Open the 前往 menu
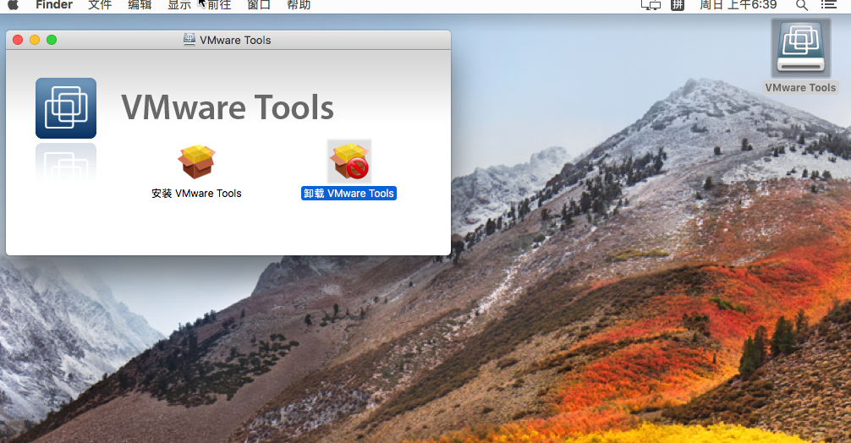 pyautogui.click(x=219, y=5)
